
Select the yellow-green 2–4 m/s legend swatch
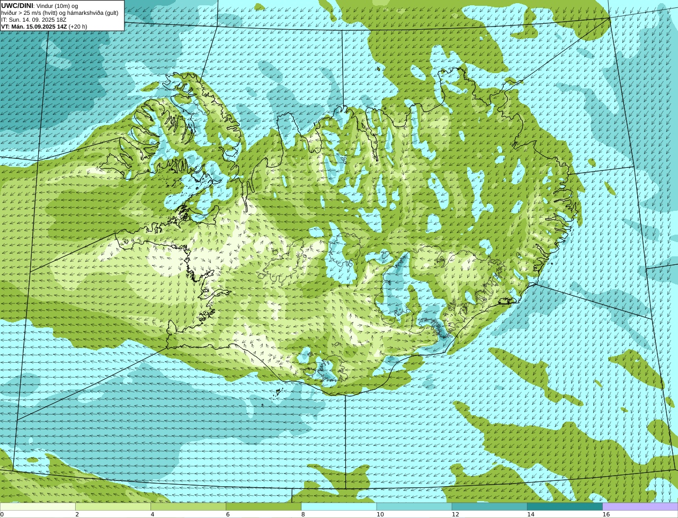[113, 507]
